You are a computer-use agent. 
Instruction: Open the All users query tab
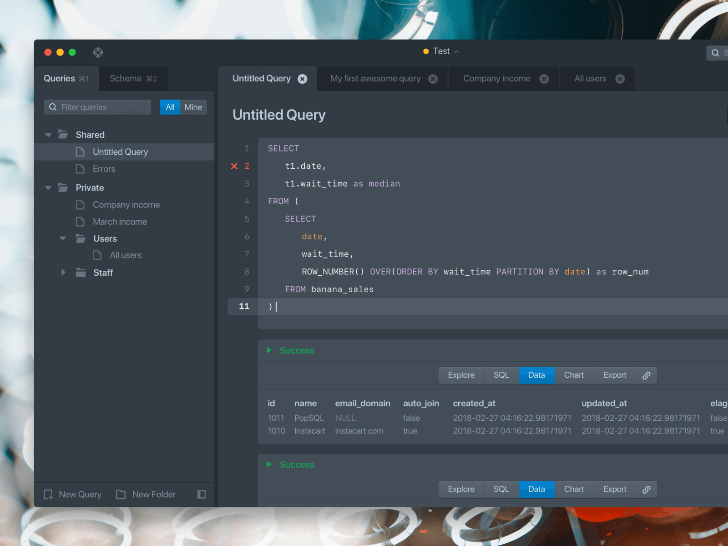pos(590,79)
